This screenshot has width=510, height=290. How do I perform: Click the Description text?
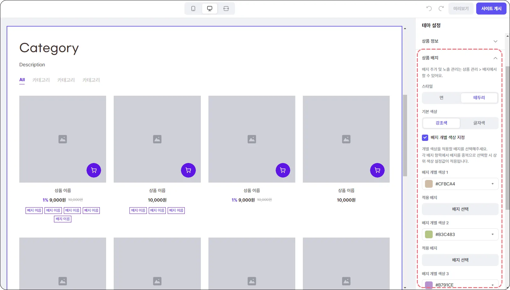pyautogui.click(x=32, y=65)
